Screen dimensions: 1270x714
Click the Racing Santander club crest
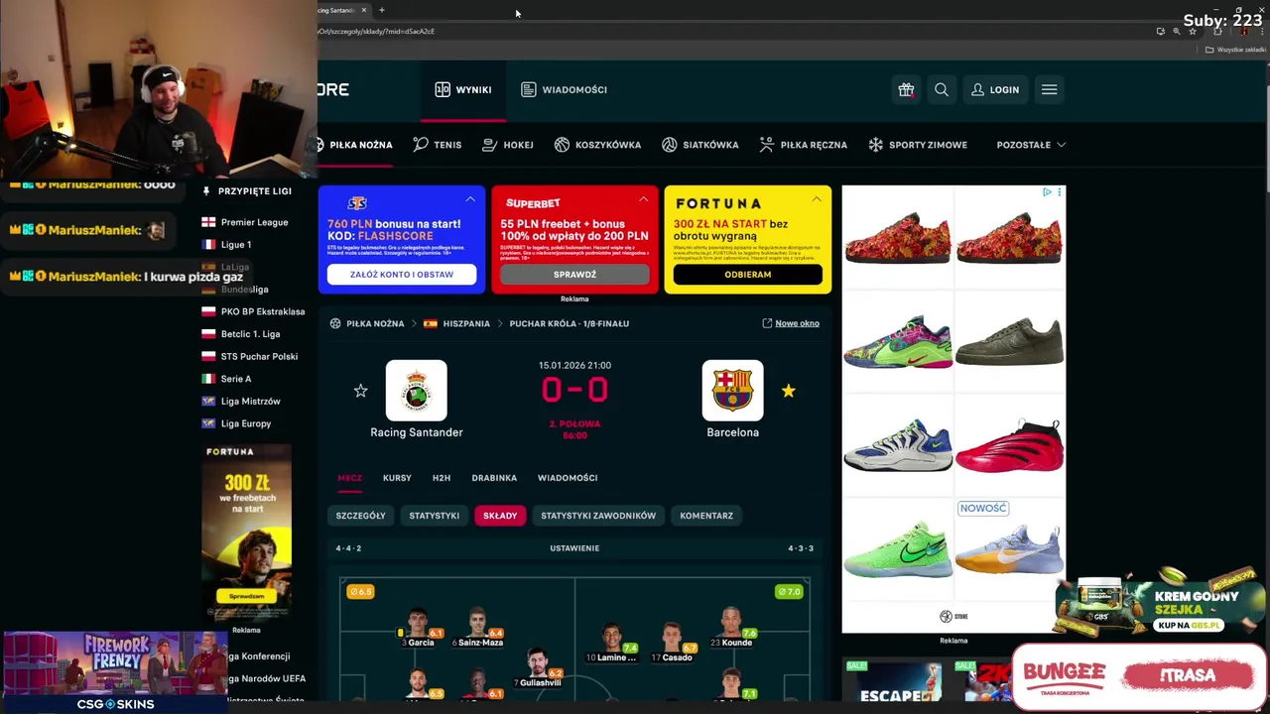[416, 391]
